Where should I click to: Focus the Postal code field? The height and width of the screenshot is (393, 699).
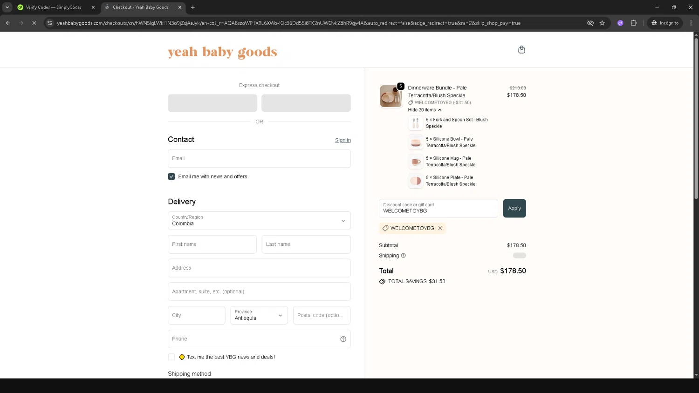(x=322, y=315)
